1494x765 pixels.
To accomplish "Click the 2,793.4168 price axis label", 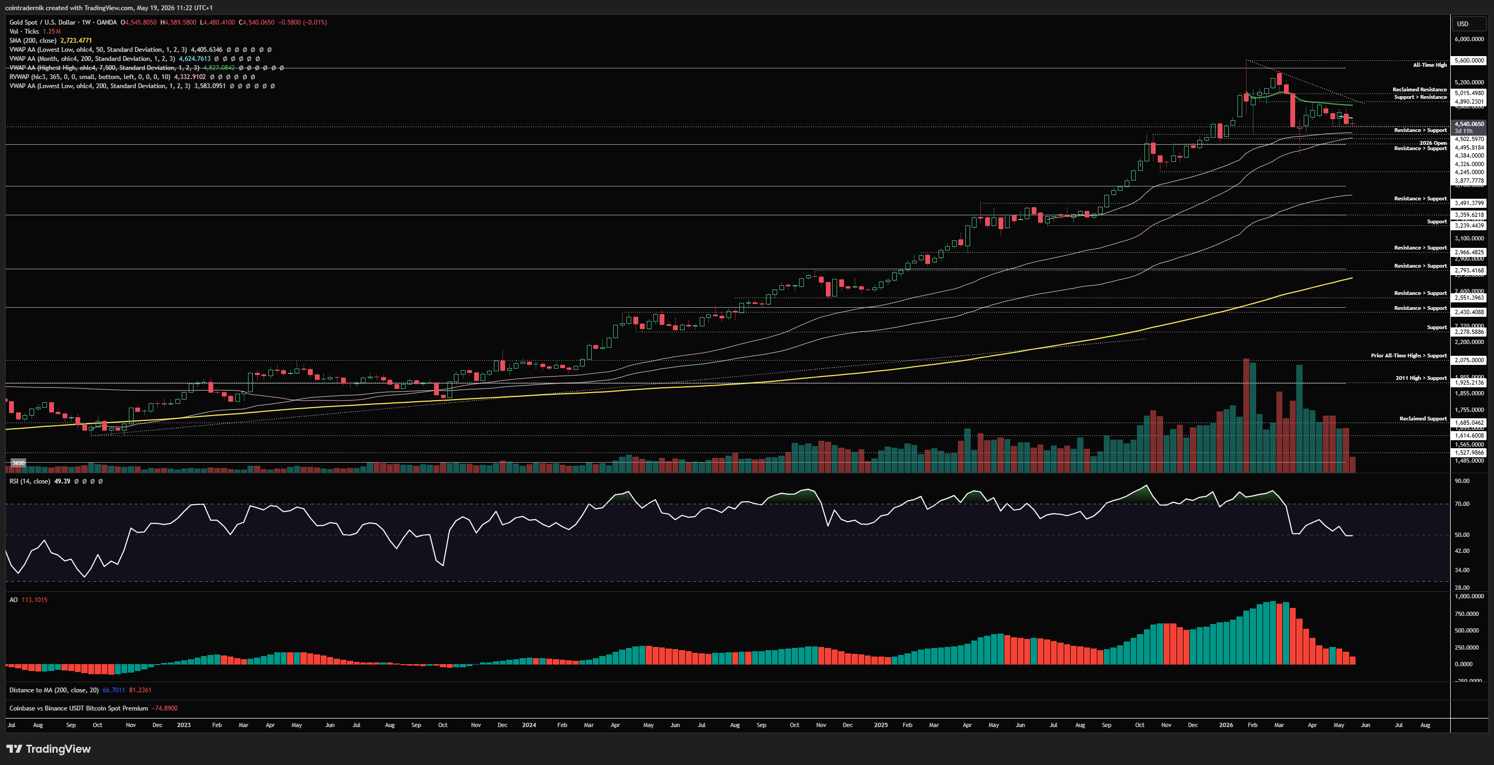I will coord(1469,270).
